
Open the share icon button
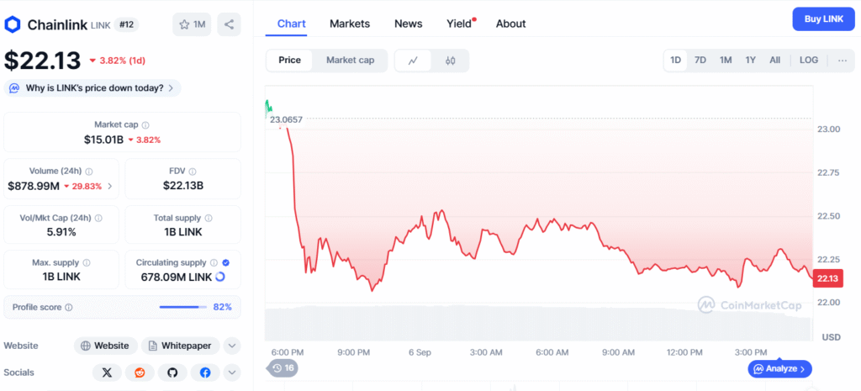[x=229, y=24]
